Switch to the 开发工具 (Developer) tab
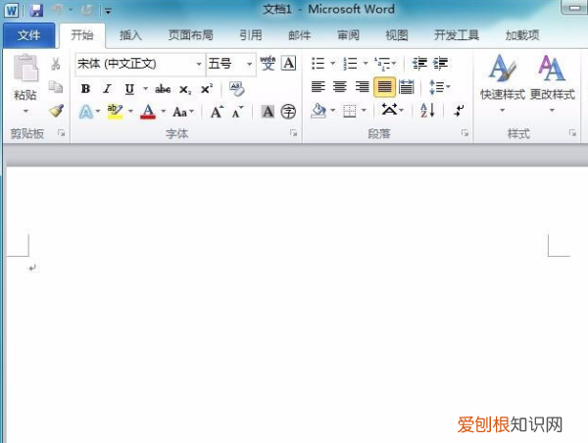The height and width of the screenshot is (443, 588). pos(457,35)
